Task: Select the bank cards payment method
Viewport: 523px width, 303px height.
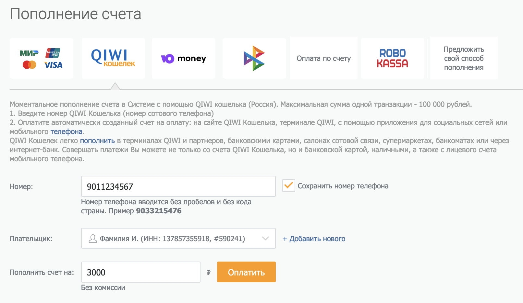Action: [x=42, y=58]
